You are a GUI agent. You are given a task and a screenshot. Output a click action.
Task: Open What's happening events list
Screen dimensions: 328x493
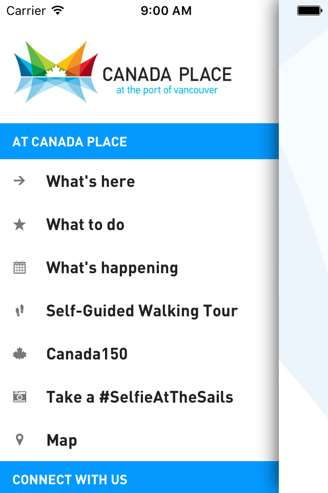point(112,268)
